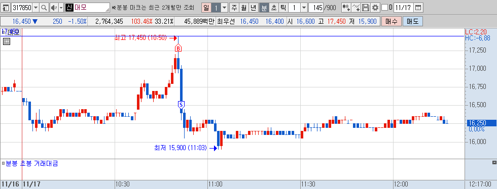Click the 최우선 best quote label
This screenshot has width=497, height=189.
click(226, 22)
